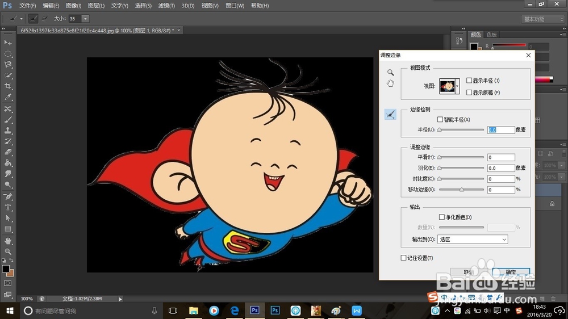Open 滤镜(T) menu
The height and width of the screenshot is (319, 568).
tap(166, 6)
